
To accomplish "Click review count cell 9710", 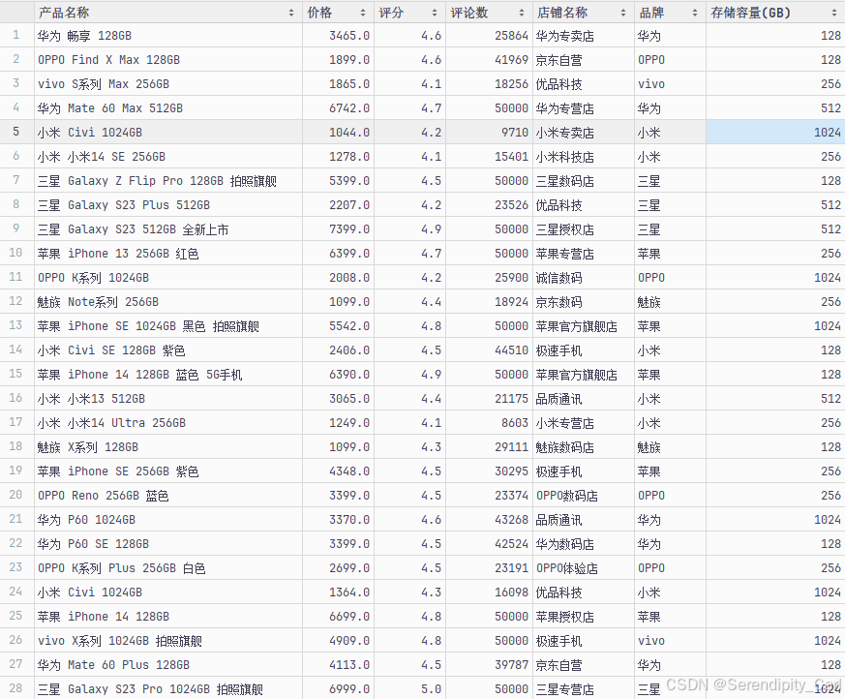I will [x=489, y=132].
